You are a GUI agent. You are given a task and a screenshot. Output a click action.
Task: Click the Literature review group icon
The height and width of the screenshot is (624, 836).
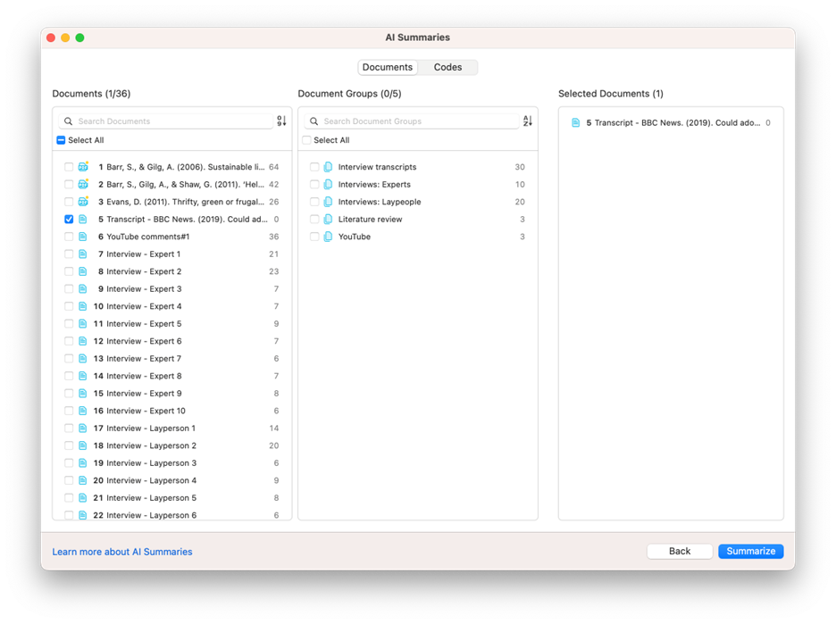(x=328, y=220)
